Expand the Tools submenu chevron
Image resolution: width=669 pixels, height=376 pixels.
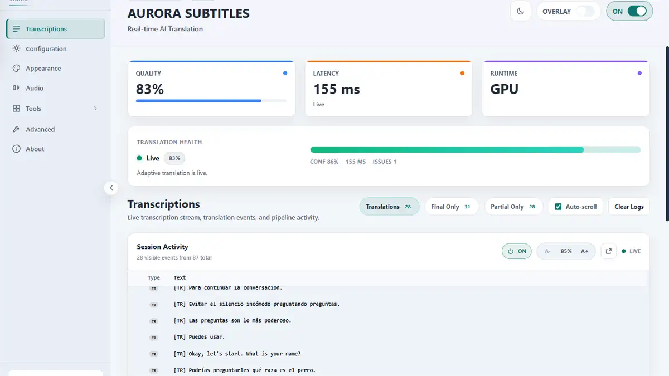95,109
